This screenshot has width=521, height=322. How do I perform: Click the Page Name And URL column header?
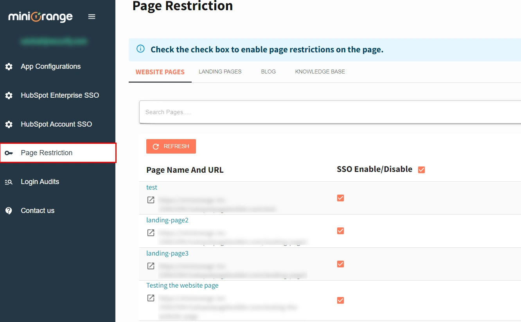pyautogui.click(x=185, y=170)
